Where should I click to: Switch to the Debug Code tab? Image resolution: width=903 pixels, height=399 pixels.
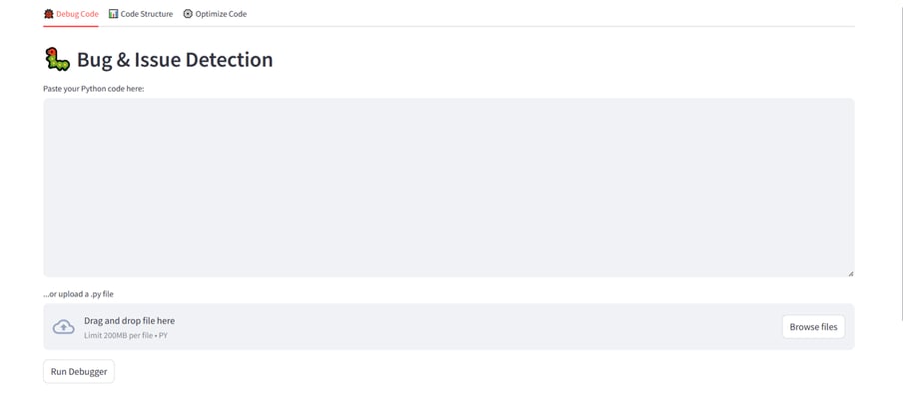(71, 14)
